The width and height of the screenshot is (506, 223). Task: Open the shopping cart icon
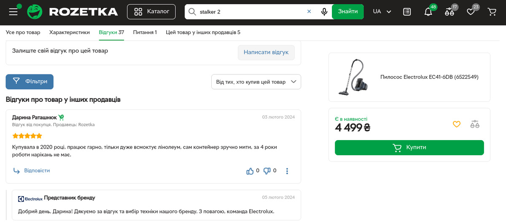492,12
